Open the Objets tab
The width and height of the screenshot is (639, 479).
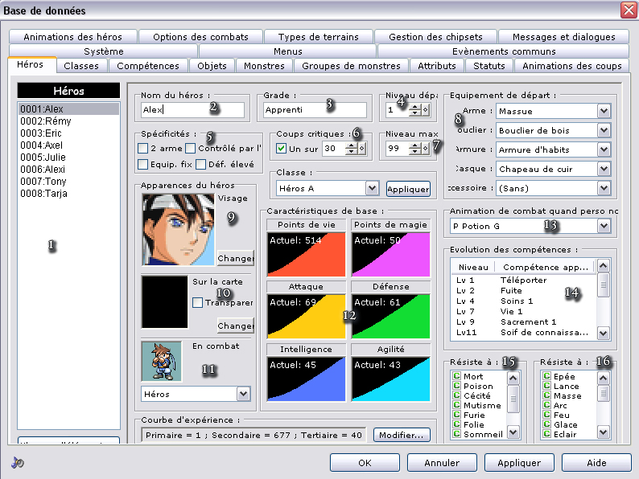pyautogui.click(x=212, y=66)
